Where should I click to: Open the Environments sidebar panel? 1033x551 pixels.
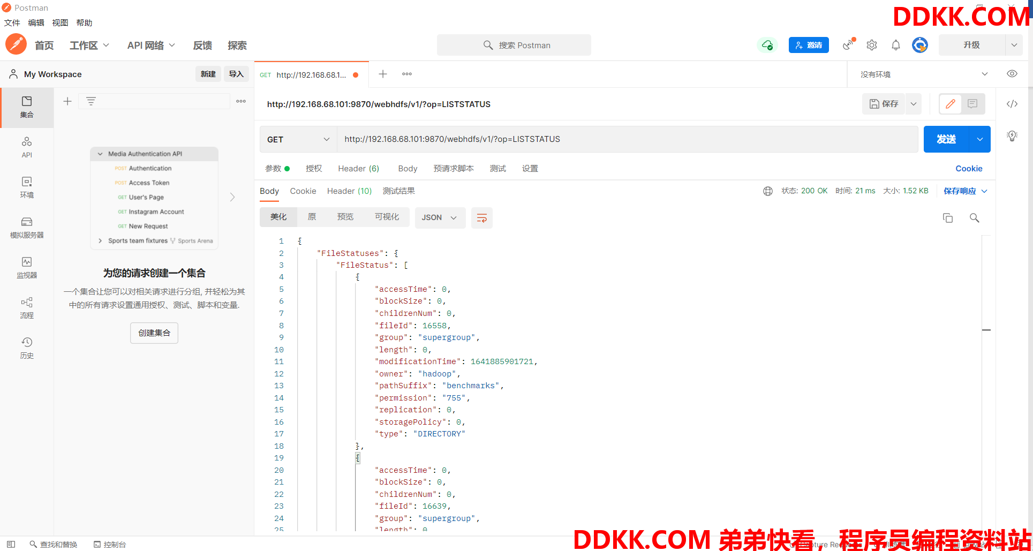tap(27, 187)
